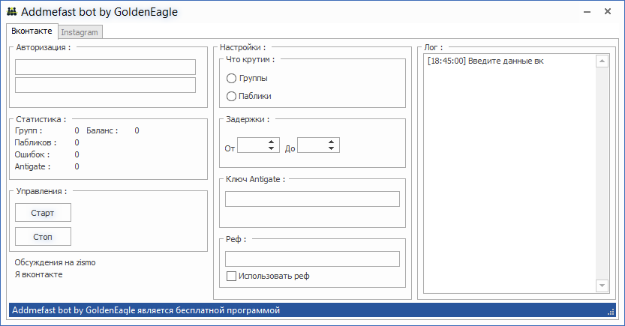Focus the second Авторизация password field
This screenshot has height=326, width=625.
105,85
